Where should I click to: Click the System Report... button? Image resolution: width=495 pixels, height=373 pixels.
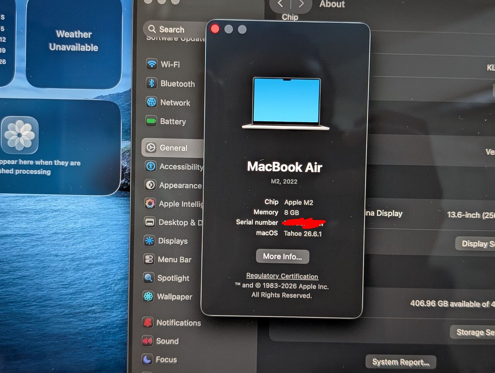coord(401,362)
